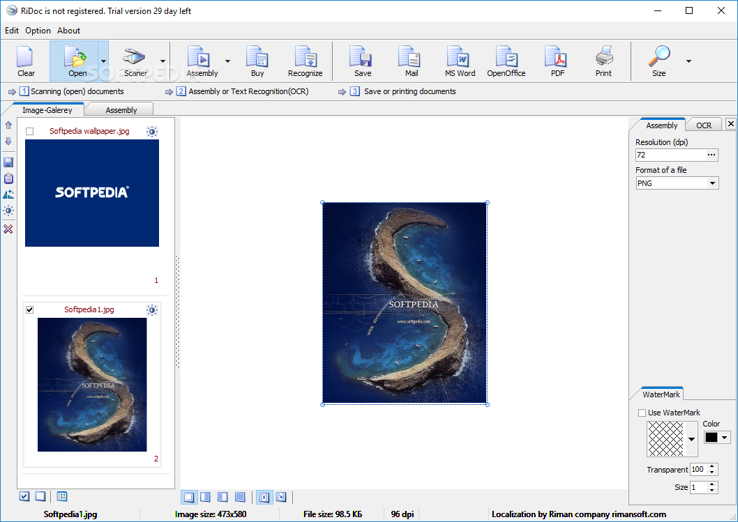Expand the Open button dropdown arrow
Viewport: 738px width, 522px height.
pyautogui.click(x=103, y=61)
